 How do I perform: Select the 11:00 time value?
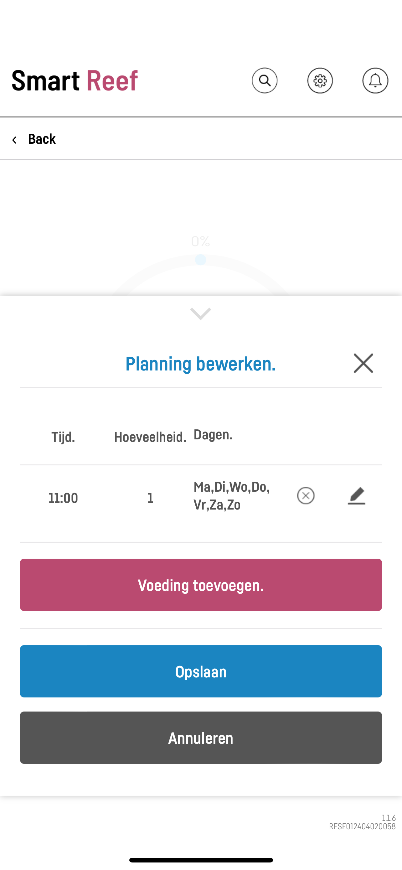click(63, 498)
